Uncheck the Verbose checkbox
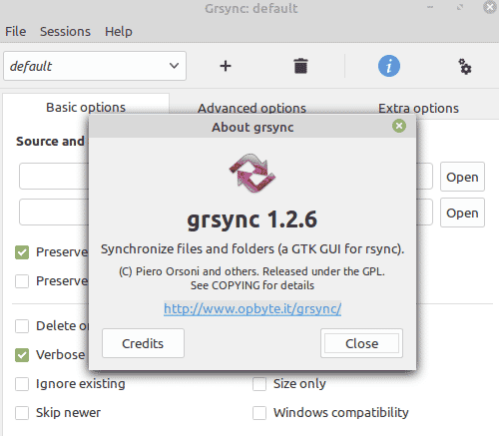The width and height of the screenshot is (499, 436). [22, 355]
